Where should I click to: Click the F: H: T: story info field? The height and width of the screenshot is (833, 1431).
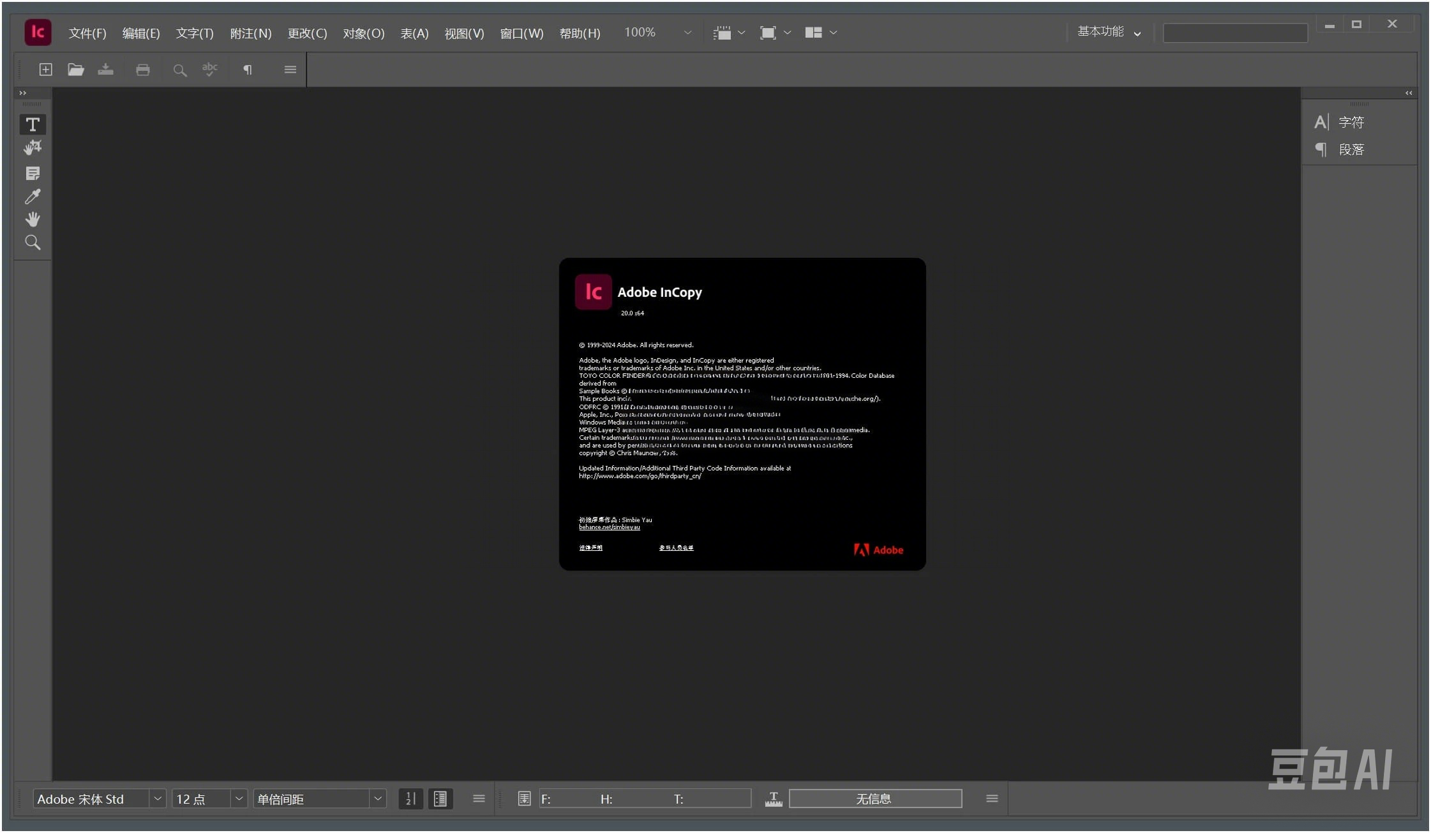[x=645, y=799]
